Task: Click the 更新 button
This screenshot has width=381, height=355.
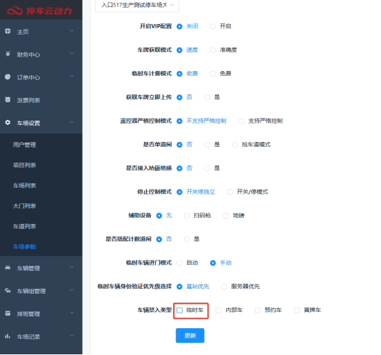Action: (x=190, y=336)
